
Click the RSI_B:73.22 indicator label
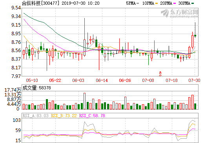(x=64, y=116)
